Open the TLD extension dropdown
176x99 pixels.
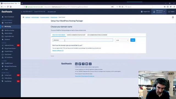[122, 40]
